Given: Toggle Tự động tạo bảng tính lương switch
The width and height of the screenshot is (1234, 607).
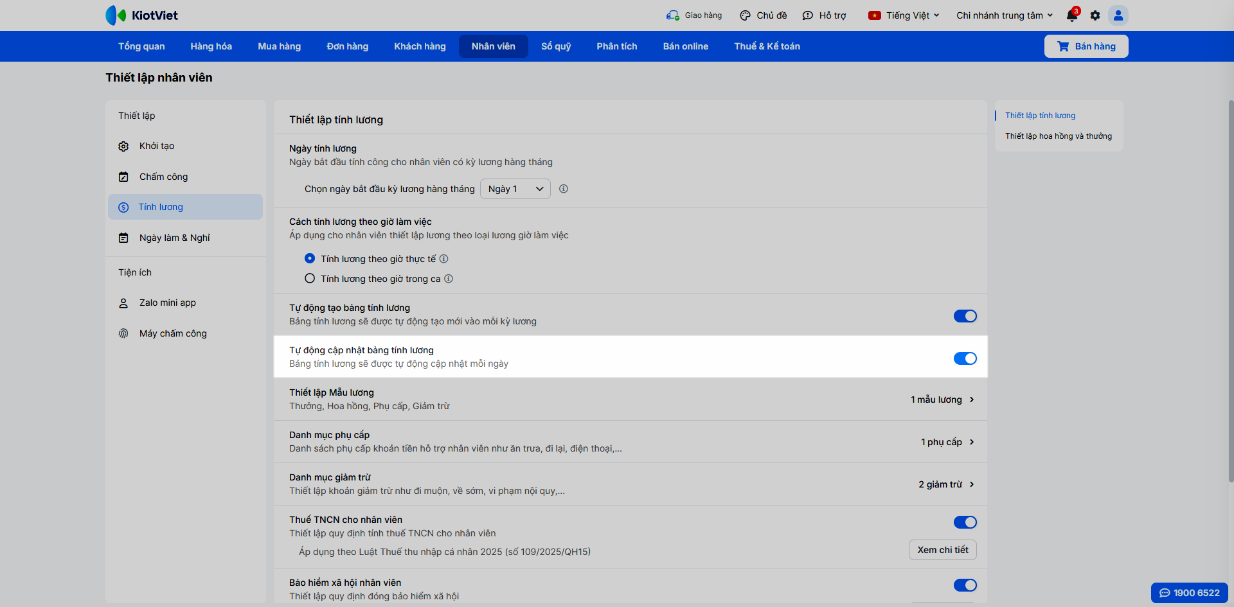Looking at the screenshot, I should pyautogui.click(x=965, y=316).
